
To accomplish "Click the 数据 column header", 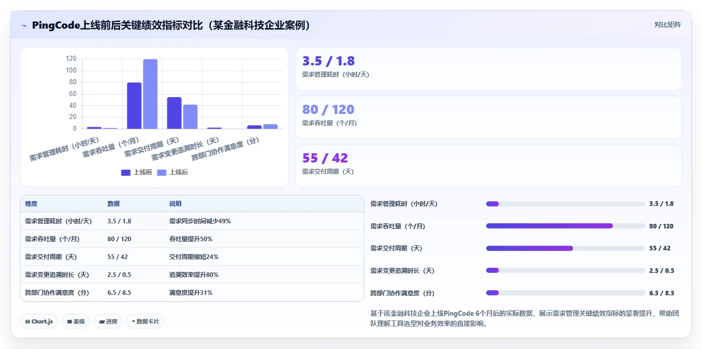I will pyautogui.click(x=114, y=203).
